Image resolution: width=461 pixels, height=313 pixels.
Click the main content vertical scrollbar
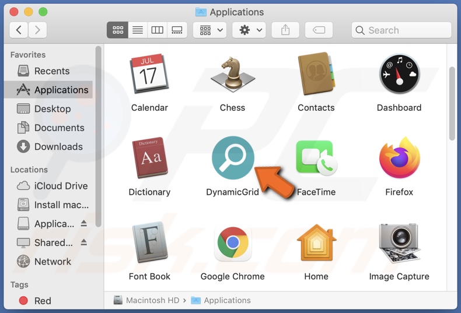click(x=452, y=103)
